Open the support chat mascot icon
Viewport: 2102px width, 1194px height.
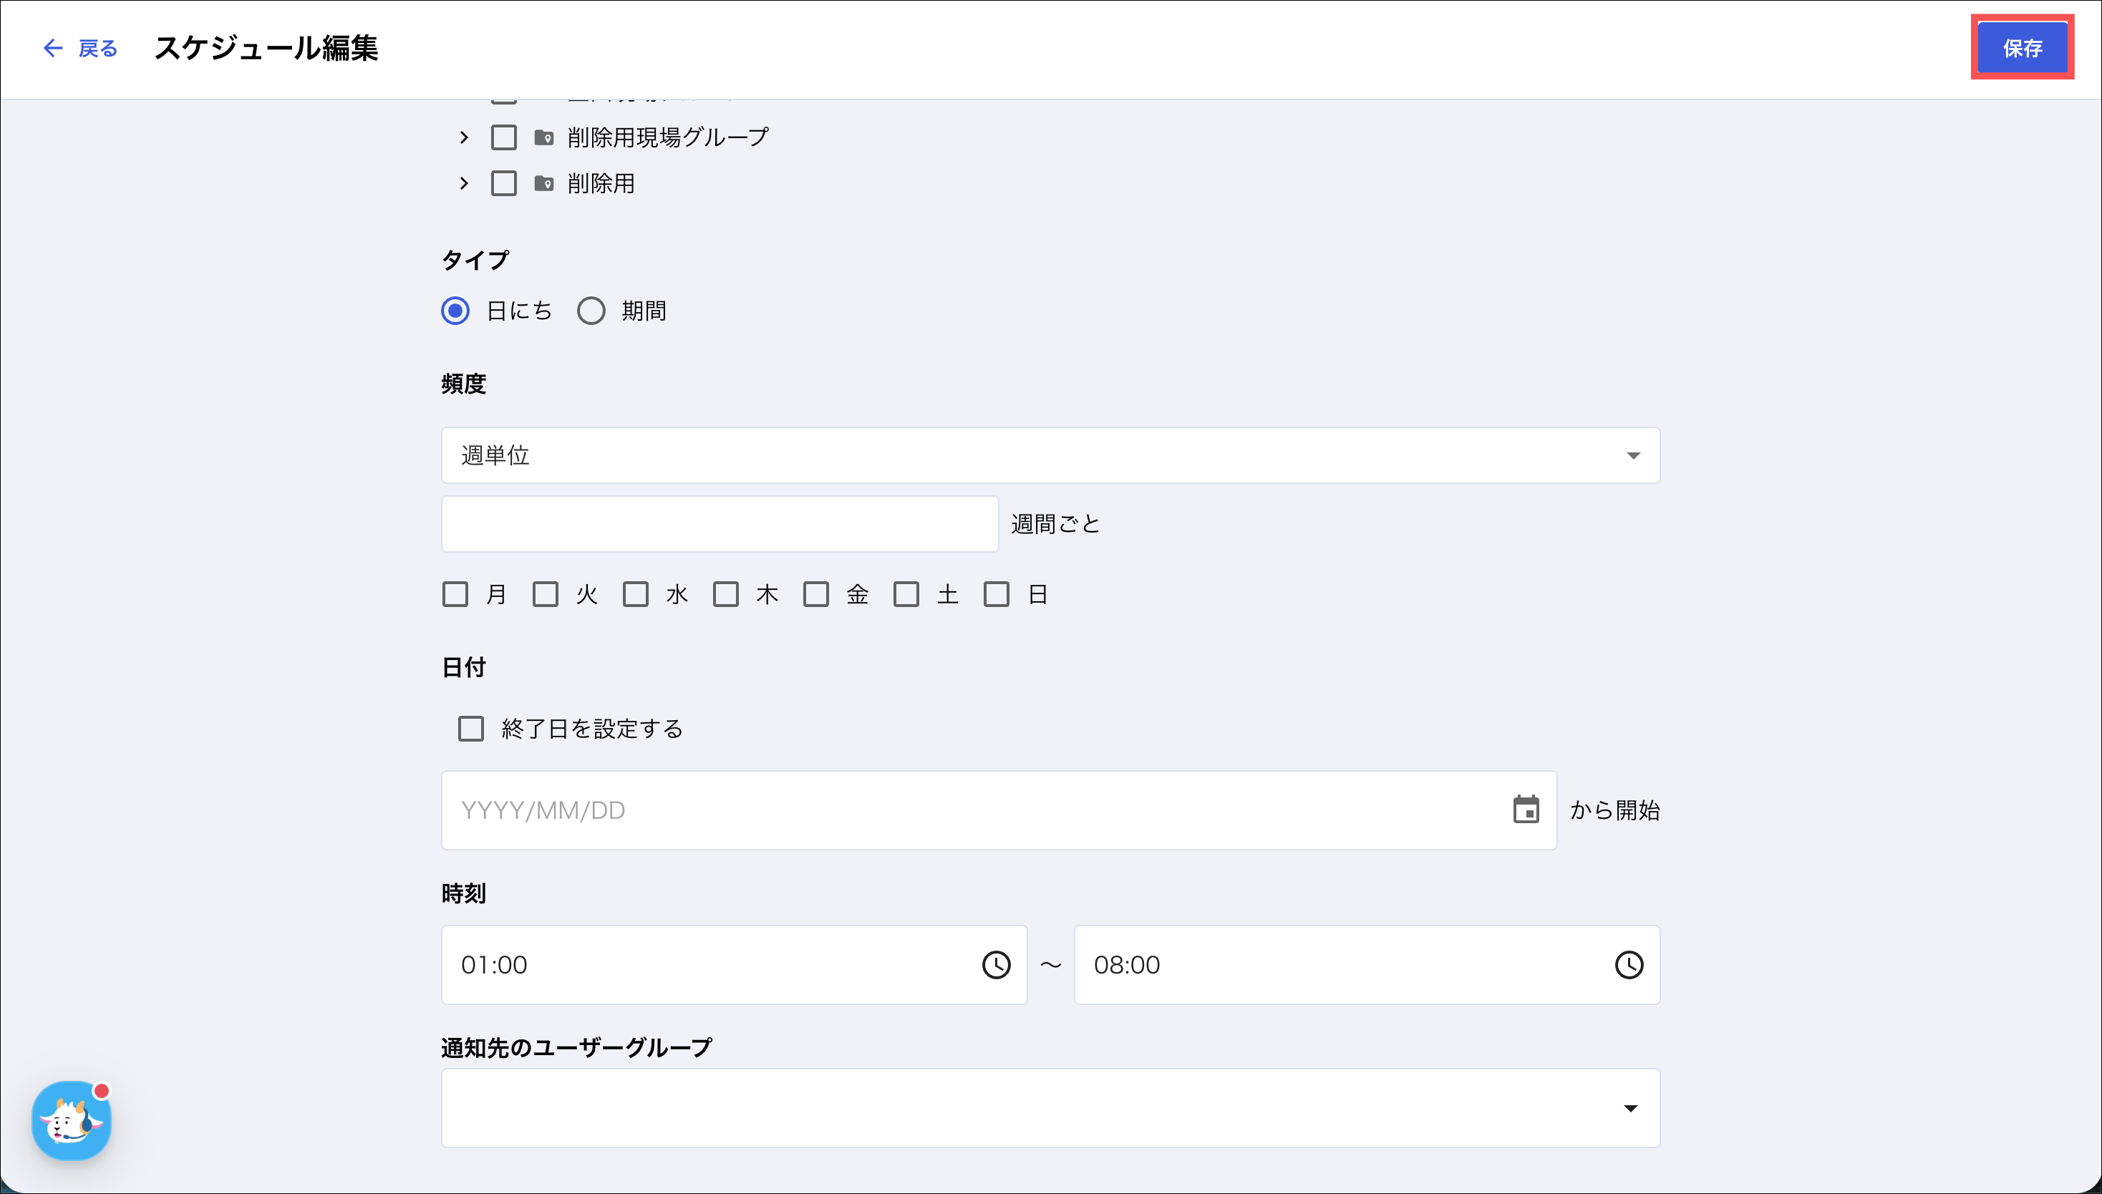pos(72,1120)
